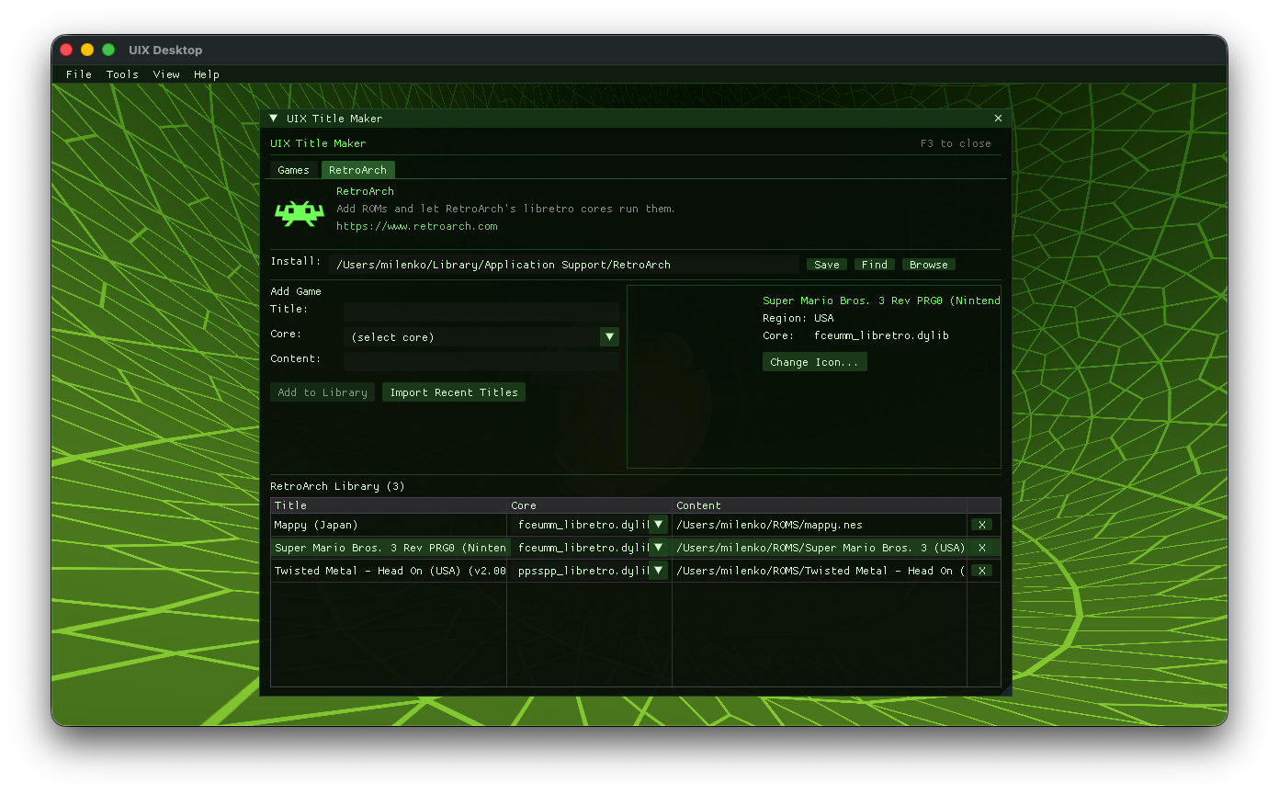Close the UIX Title Maker panel
This screenshot has width=1279, height=794.
pos(999,118)
